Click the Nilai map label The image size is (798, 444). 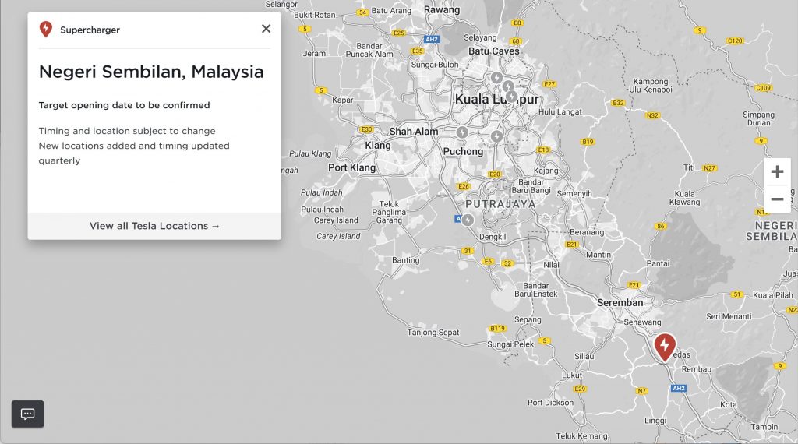(551, 265)
